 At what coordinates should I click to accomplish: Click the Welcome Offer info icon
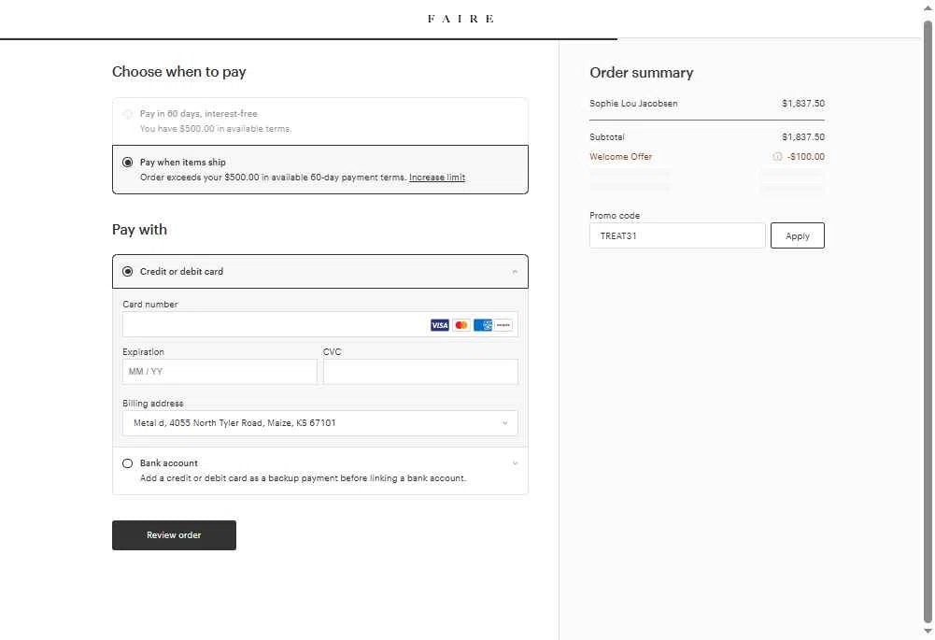(777, 157)
